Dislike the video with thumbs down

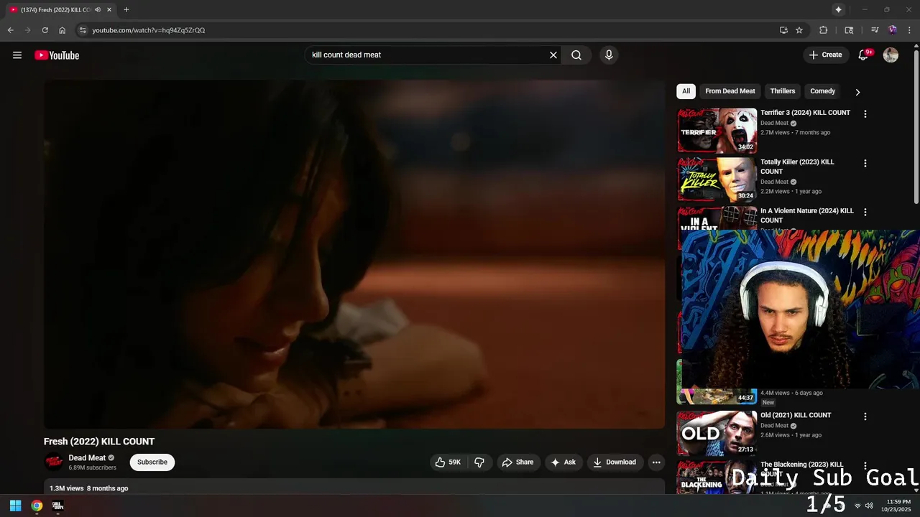[479, 462]
